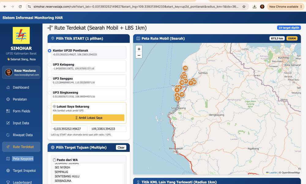
Task: Open the OpenStreetMap attribution link
Action: click(x=291, y=173)
